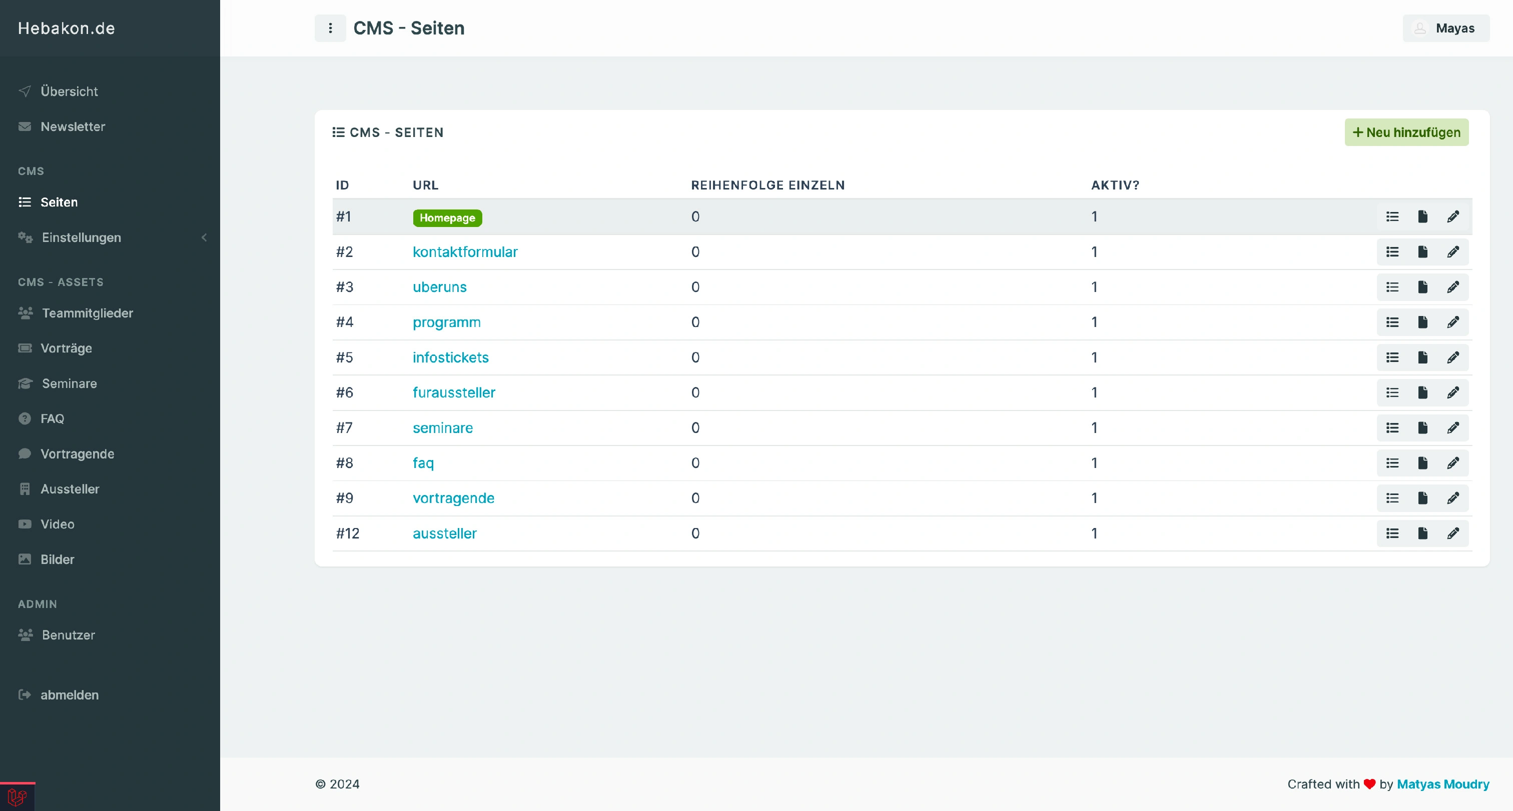
Task: Open document icon for uberuns row
Action: click(x=1422, y=287)
